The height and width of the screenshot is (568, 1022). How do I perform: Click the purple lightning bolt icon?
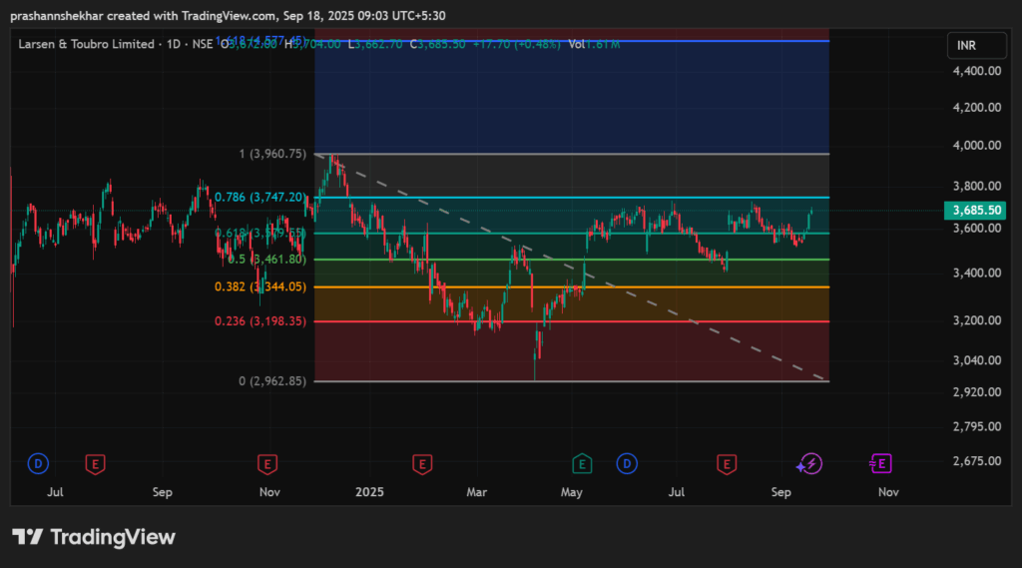[809, 463]
